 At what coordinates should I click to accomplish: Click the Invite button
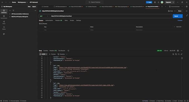[149, 2]
